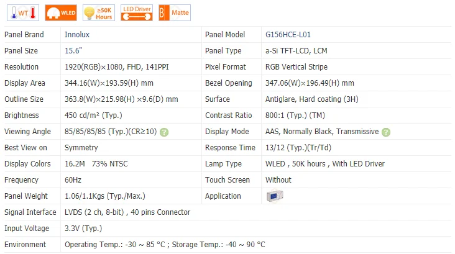Click the 'Response Time' label
Image resolution: width=455 pixels, height=254 pixels.
click(x=230, y=148)
